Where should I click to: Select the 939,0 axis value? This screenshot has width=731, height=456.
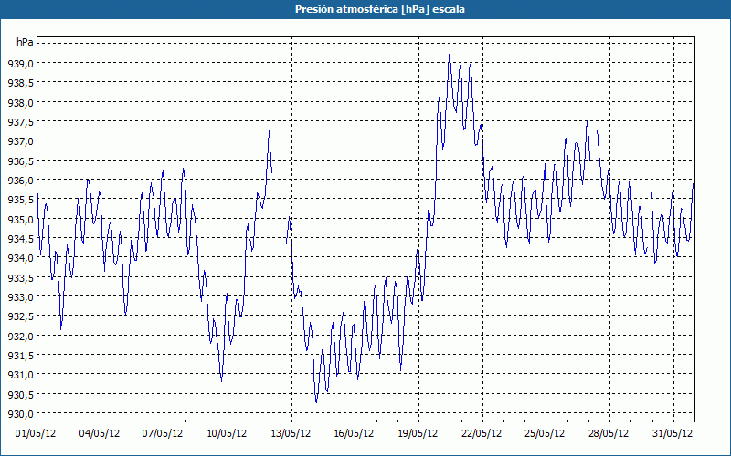[20, 63]
